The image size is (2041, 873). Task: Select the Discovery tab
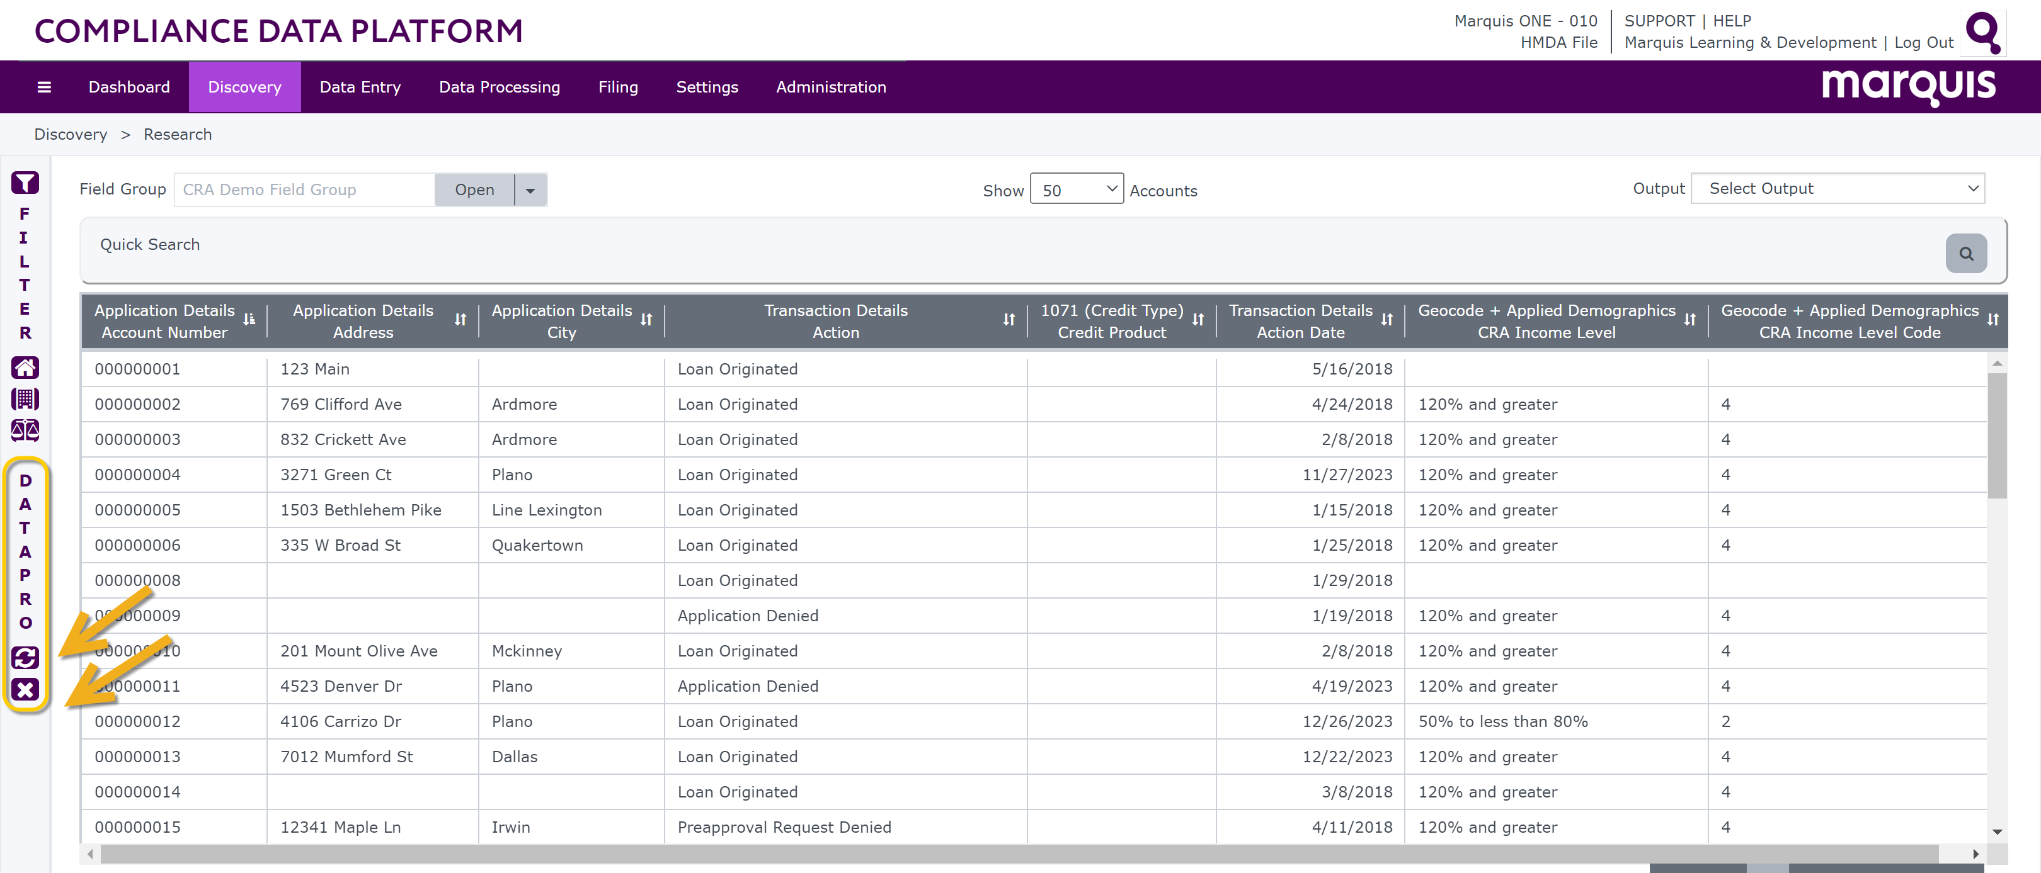tap(244, 87)
